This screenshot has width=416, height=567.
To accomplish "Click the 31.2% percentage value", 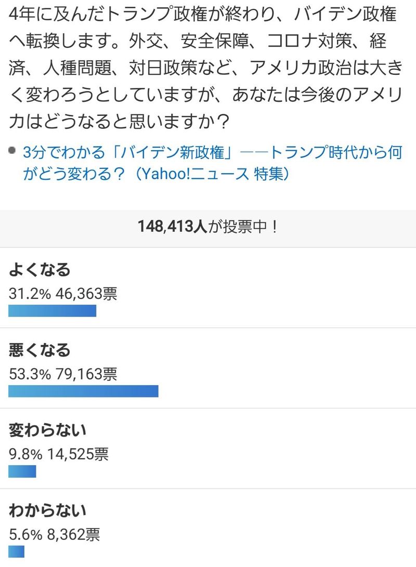I will [x=30, y=294].
